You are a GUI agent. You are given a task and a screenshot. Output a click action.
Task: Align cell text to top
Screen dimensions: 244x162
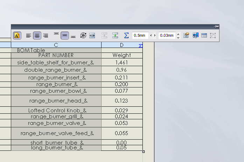[x=56, y=35]
